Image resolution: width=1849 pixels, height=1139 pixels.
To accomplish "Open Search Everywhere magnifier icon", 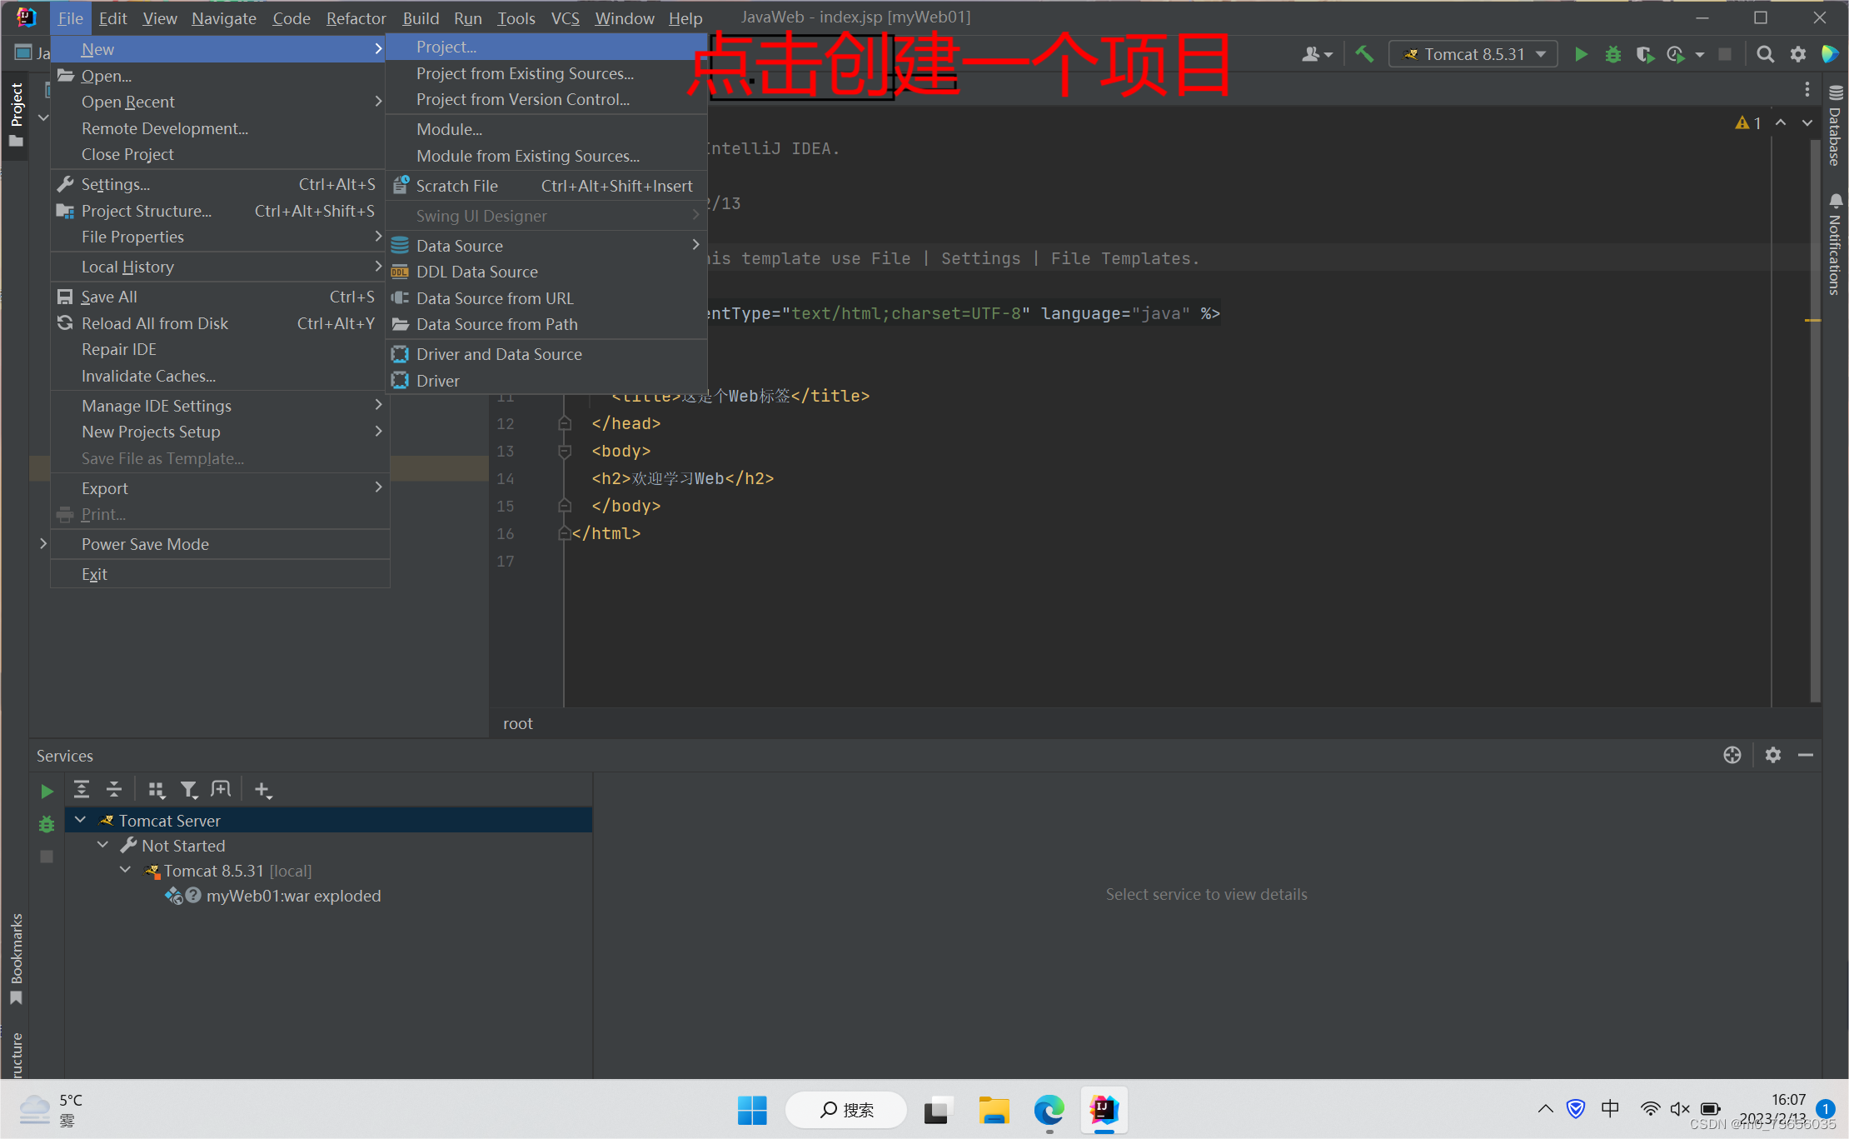I will 1764,54.
